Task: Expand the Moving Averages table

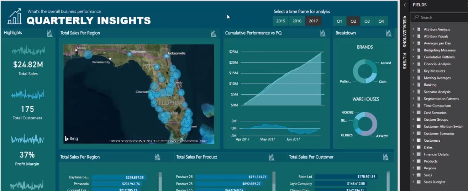Action: 413,78
